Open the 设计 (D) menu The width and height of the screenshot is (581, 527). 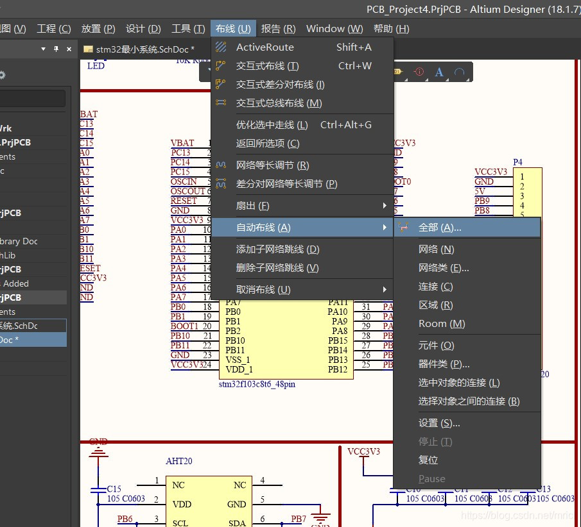point(143,28)
